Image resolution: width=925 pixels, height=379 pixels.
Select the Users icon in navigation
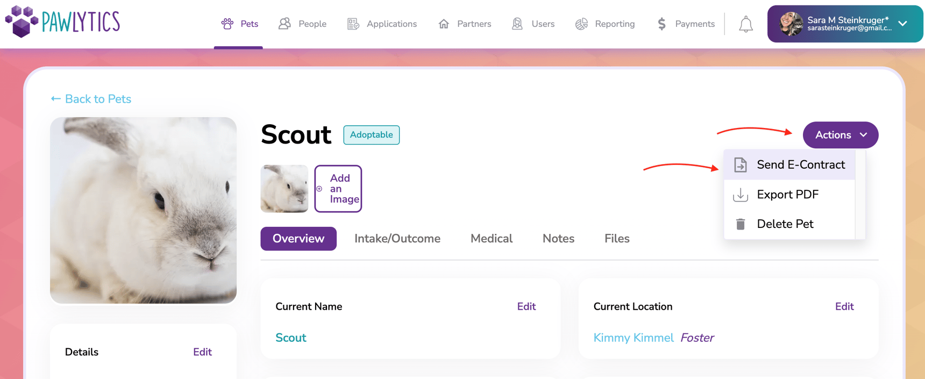(x=517, y=24)
